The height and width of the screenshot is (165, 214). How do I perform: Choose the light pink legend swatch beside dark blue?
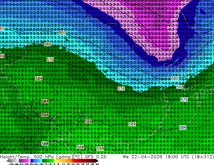click(29, 161)
